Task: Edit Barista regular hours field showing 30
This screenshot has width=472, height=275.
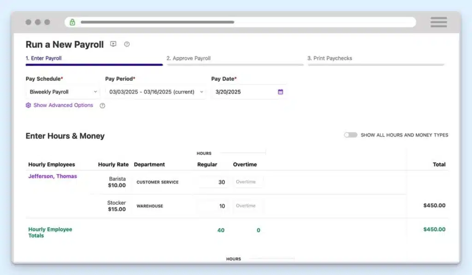Action: [213, 182]
